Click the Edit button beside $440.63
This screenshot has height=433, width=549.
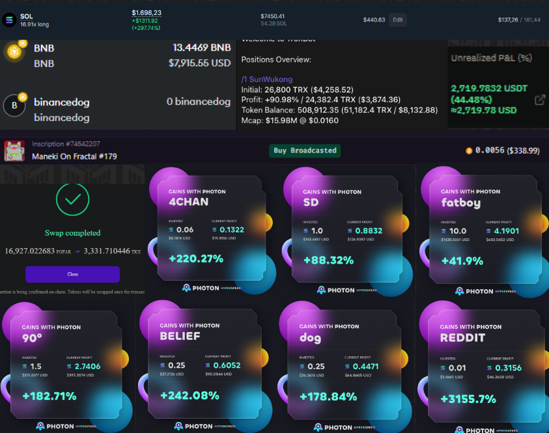point(397,20)
